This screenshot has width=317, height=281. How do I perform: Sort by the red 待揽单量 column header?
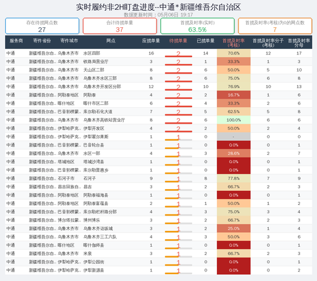point(178,41)
